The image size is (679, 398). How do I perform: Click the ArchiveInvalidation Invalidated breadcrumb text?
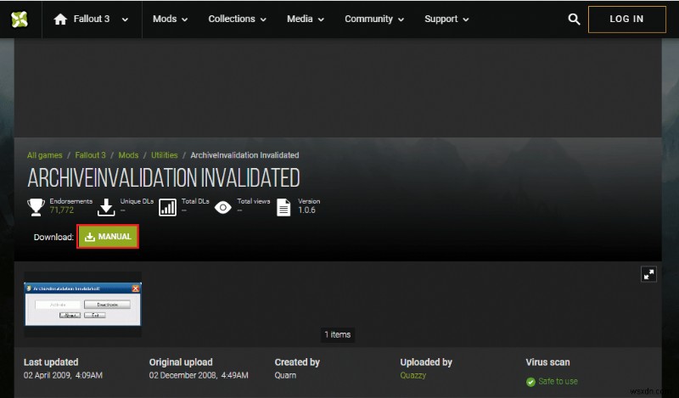[244, 155]
